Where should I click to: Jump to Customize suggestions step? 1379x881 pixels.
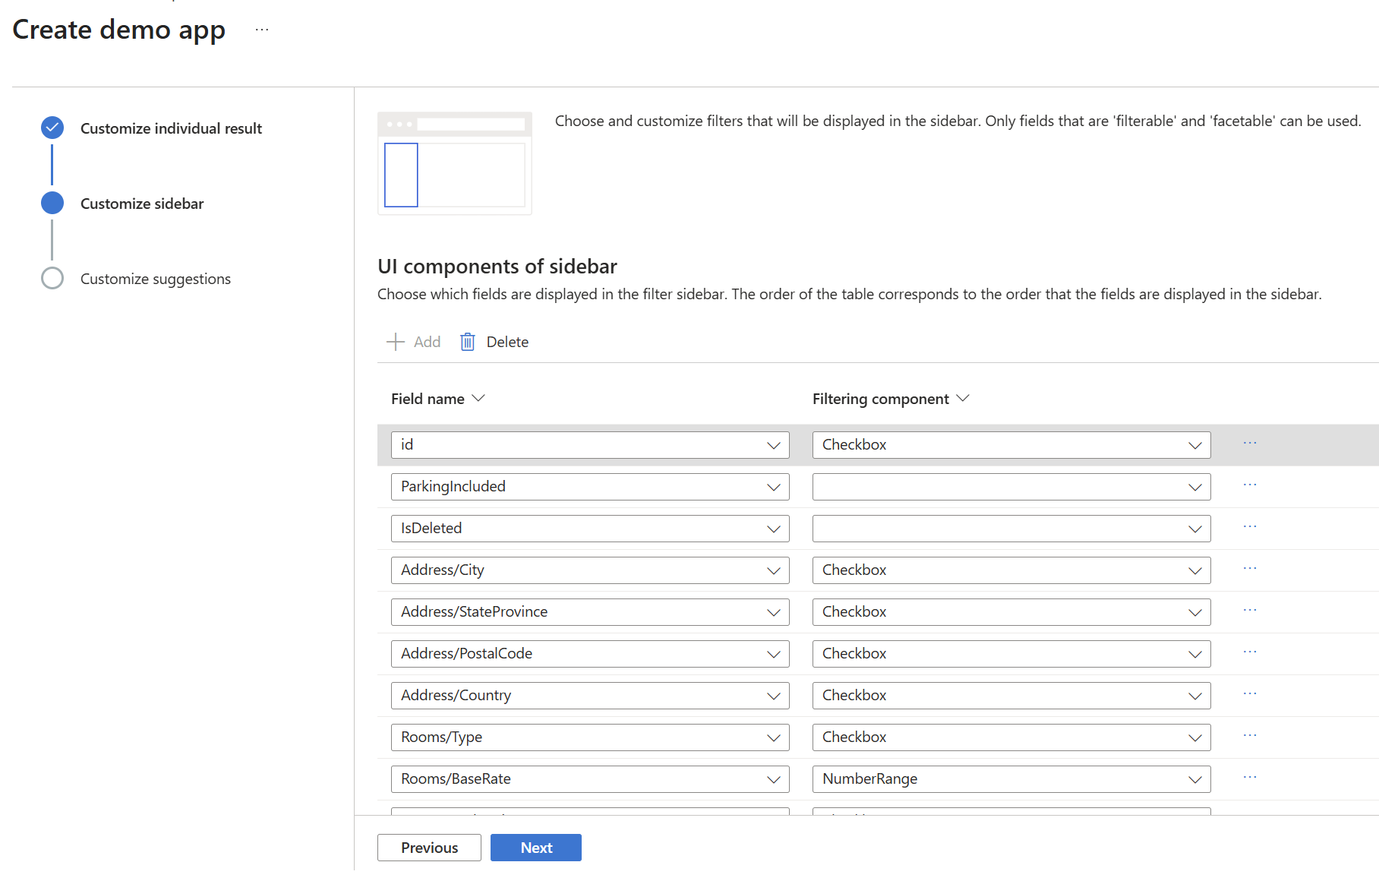click(156, 279)
